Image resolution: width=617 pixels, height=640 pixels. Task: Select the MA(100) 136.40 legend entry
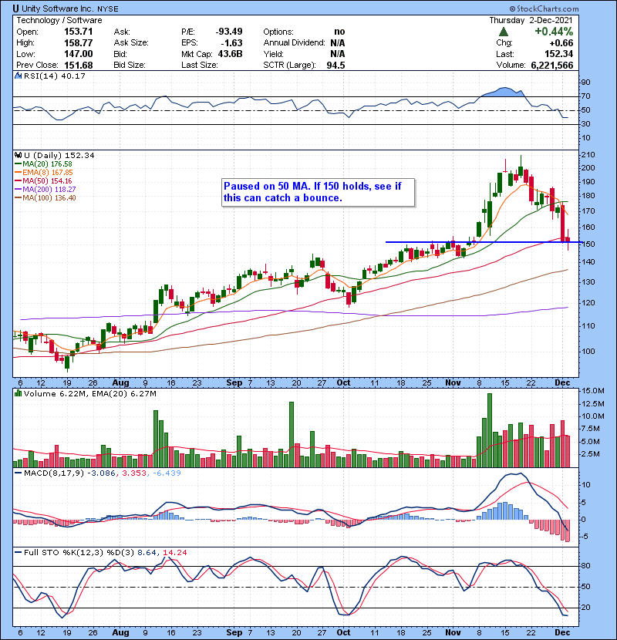pos(46,198)
